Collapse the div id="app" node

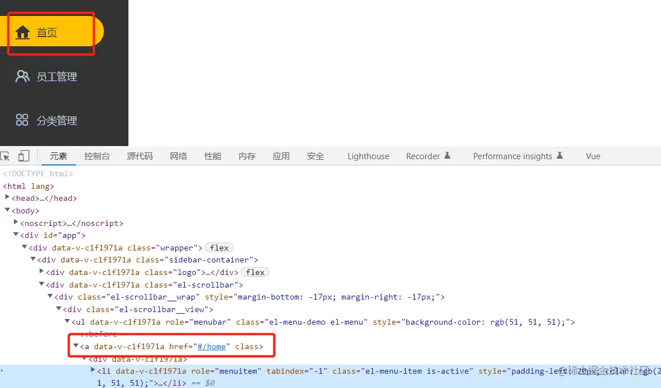coord(16,235)
